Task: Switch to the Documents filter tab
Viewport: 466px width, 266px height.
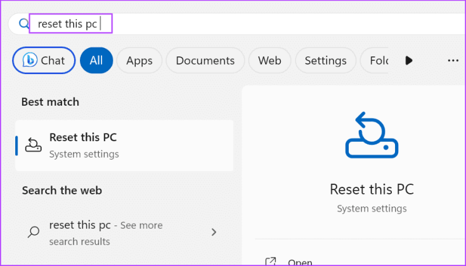Action: [x=205, y=61]
